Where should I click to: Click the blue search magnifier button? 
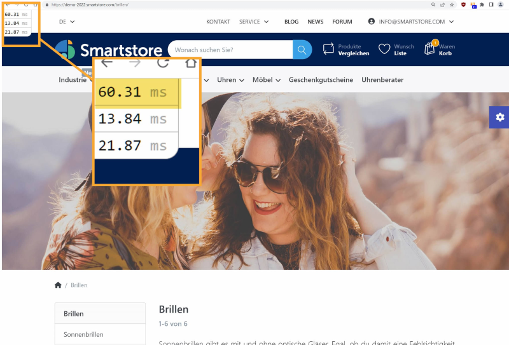pos(302,49)
